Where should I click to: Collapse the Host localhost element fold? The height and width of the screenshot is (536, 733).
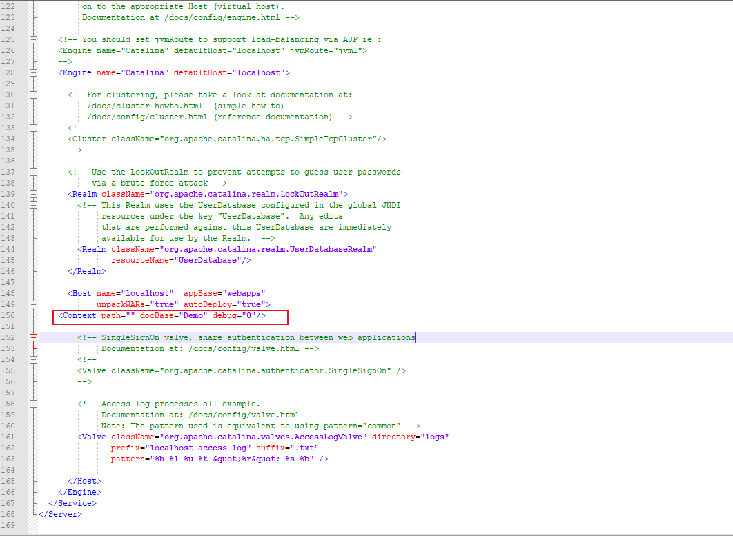coord(32,304)
